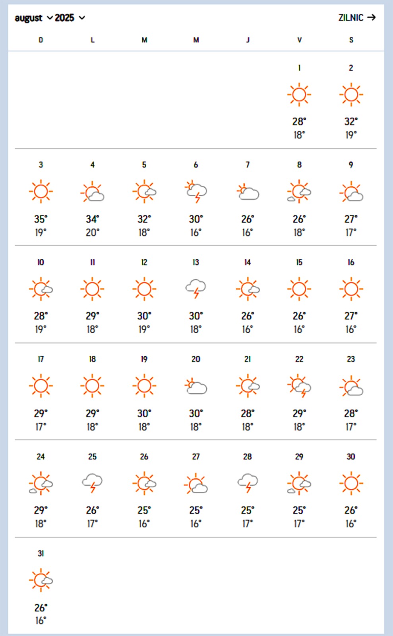Select thunderstorm icon on August 6
Image resolution: width=393 pixels, height=636 pixels.
pyautogui.click(x=196, y=192)
